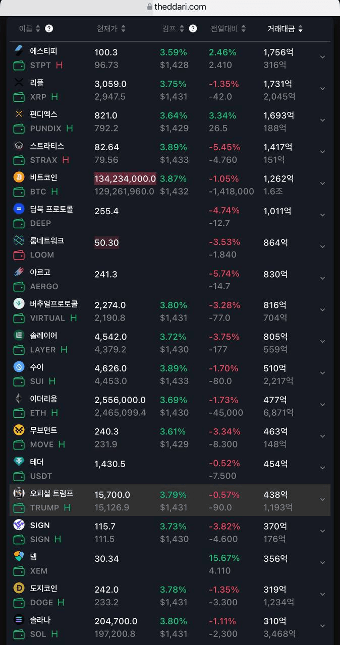Viewport: 340px width, 645px height.
Task: Open the help icon beside 이름 header
Action: 49,28
